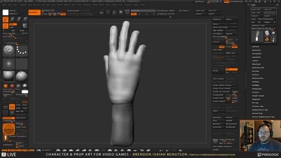The height and width of the screenshot is (158, 281).
Task: Toggle the Topological option
Action: 8,145
